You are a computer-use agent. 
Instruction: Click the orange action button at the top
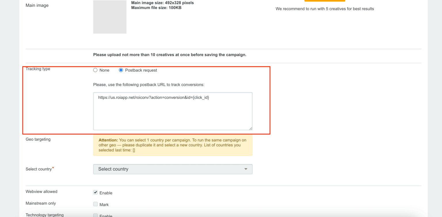[x=325, y=1]
